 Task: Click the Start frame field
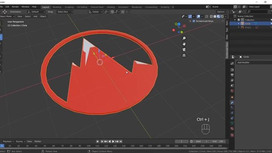(201, 142)
